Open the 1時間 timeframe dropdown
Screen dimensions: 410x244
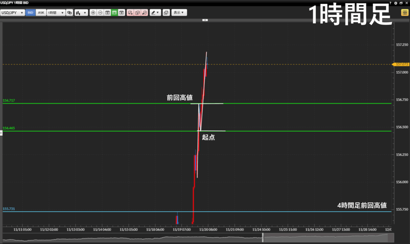coord(56,12)
